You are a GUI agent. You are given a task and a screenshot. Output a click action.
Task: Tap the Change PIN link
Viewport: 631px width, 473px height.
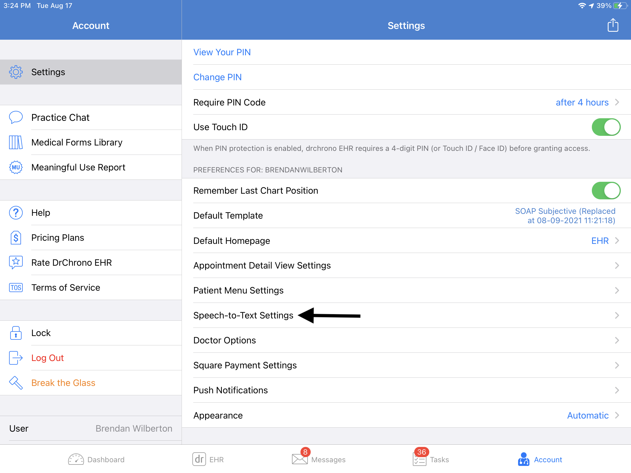click(217, 77)
